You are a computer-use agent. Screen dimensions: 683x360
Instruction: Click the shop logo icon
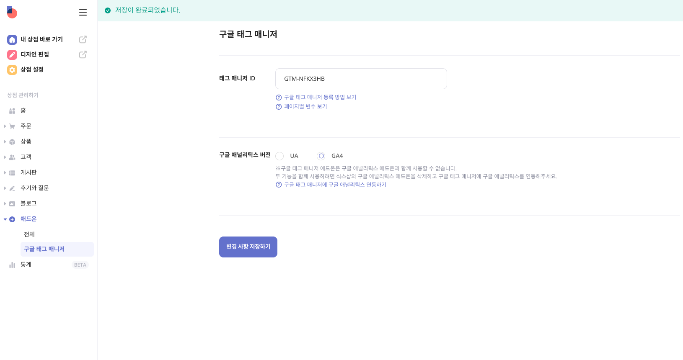click(12, 12)
